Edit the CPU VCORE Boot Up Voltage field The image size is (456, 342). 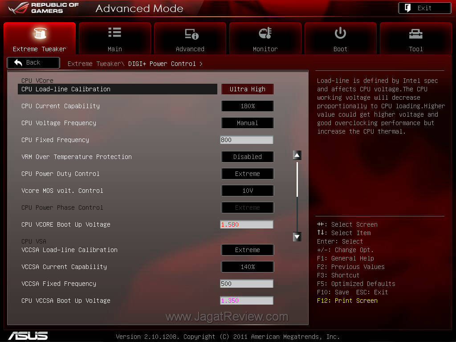(x=246, y=224)
